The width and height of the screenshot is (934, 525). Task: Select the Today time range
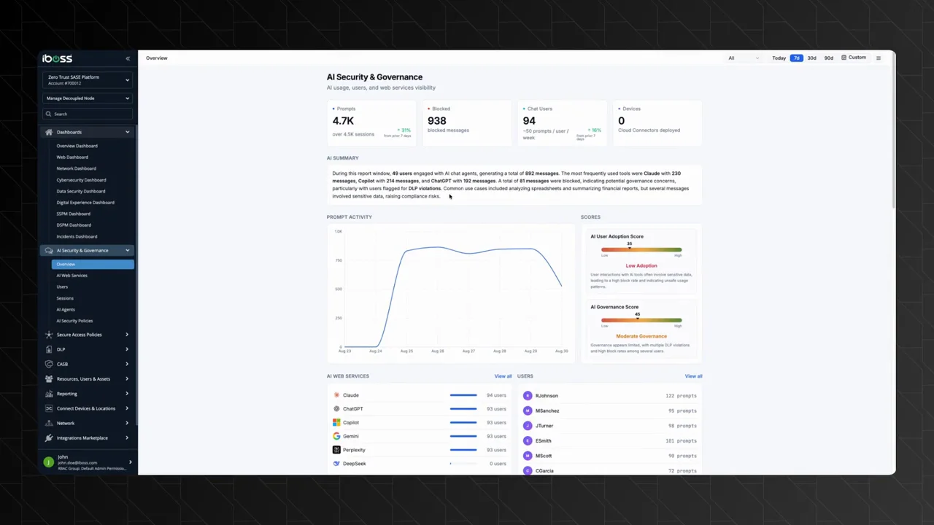tap(779, 58)
